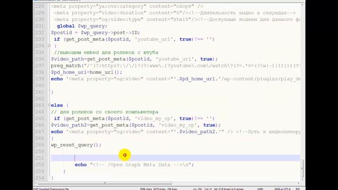Click the horizontal scrollbar left arrow
This screenshot has height=190, width=338.
[36, 183]
